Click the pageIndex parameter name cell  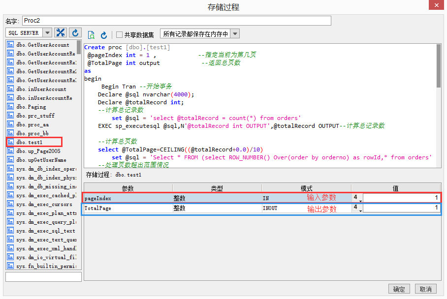128,198
